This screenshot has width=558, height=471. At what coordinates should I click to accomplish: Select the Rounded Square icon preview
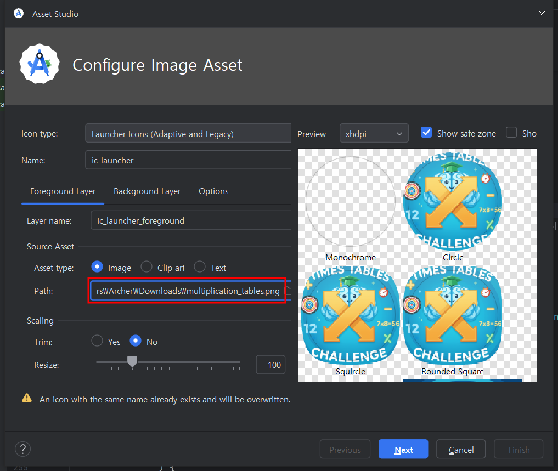point(452,318)
